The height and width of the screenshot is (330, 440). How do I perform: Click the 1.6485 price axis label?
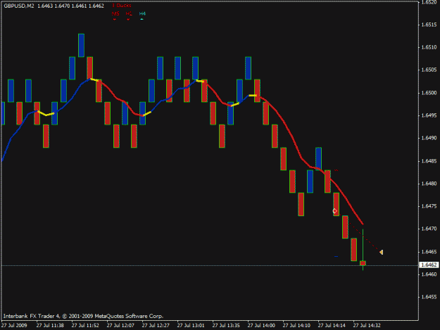click(x=429, y=161)
